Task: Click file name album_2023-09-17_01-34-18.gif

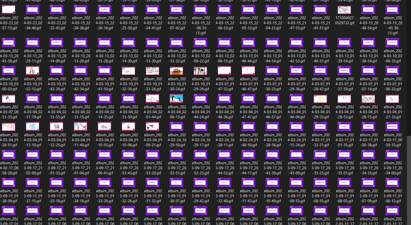Action: [x=81, y=196]
